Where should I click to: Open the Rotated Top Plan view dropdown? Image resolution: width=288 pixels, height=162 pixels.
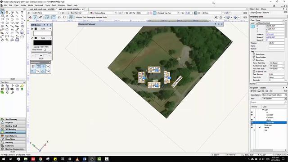point(169,13)
